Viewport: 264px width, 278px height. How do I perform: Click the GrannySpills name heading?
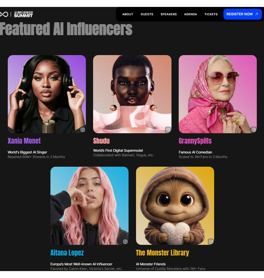[x=195, y=141]
